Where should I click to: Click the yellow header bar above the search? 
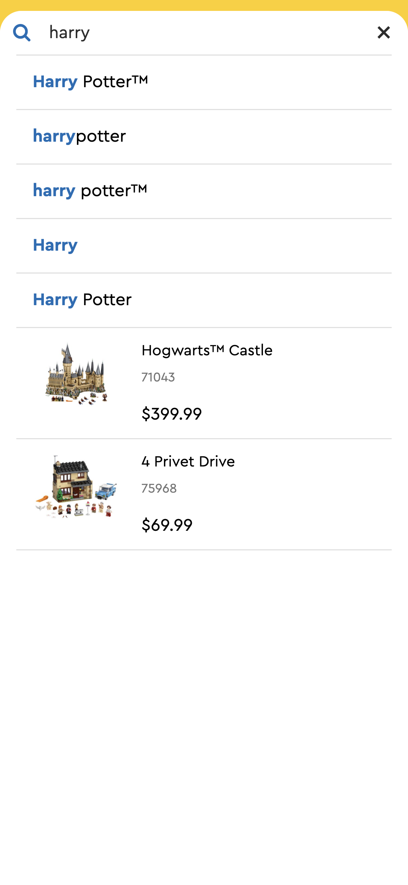pyautogui.click(x=204, y=4)
